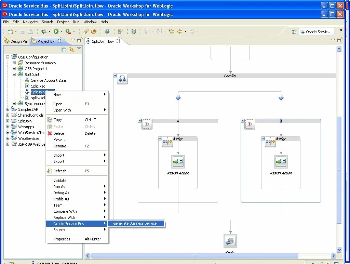Select the scope icon of branch B

click(x=250, y=124)
